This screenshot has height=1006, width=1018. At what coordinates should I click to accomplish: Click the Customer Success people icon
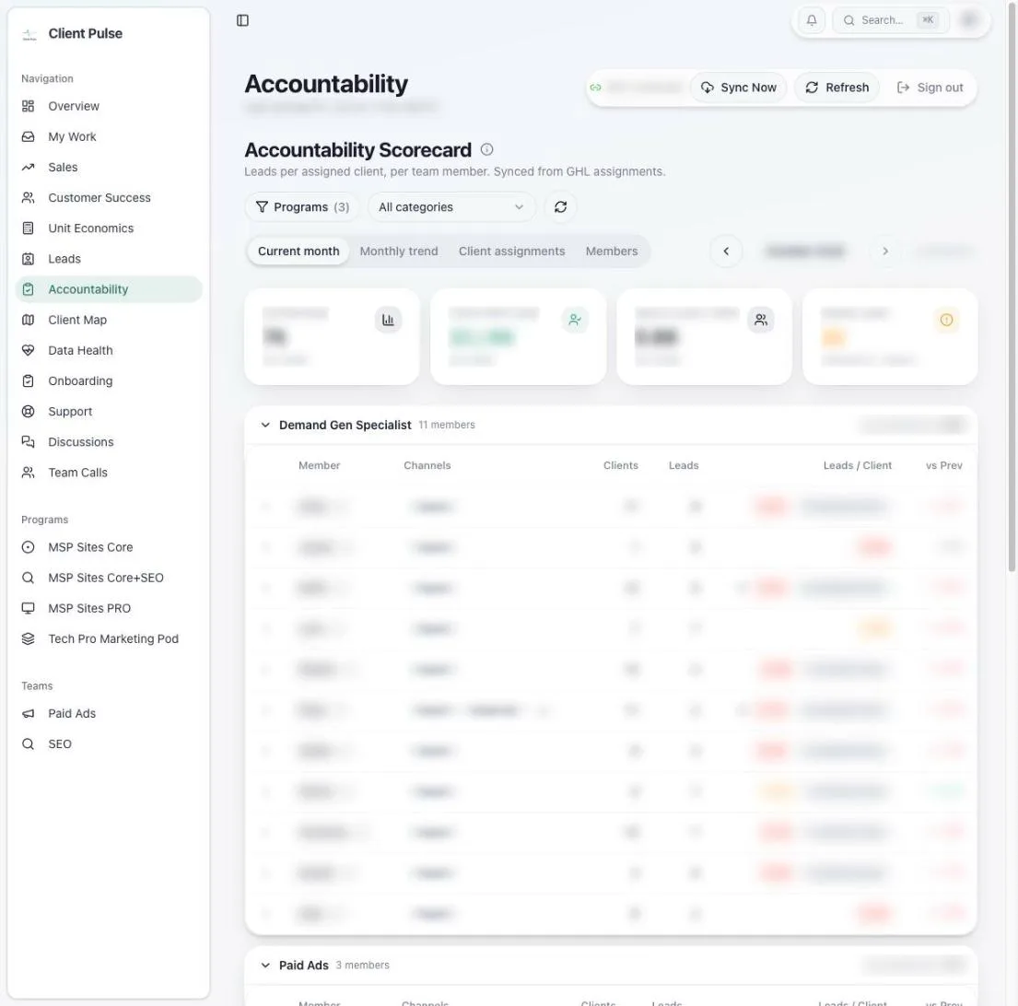(28, 198)
